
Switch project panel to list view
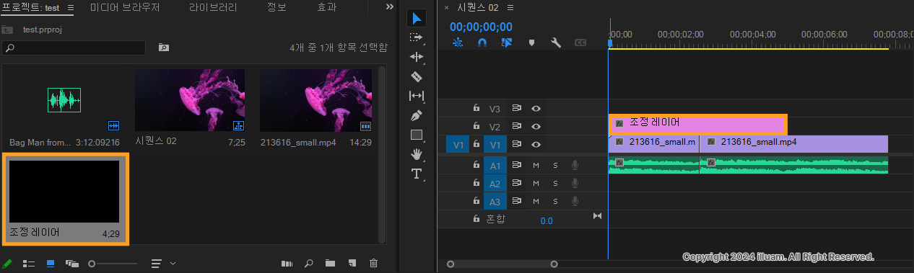(29, 264)
